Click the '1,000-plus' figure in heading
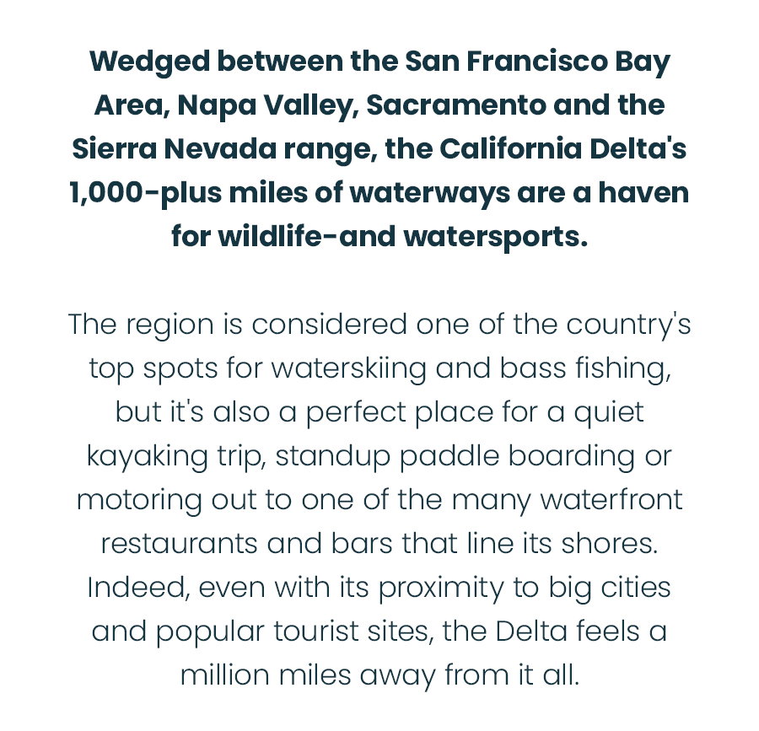 point(146,192)
